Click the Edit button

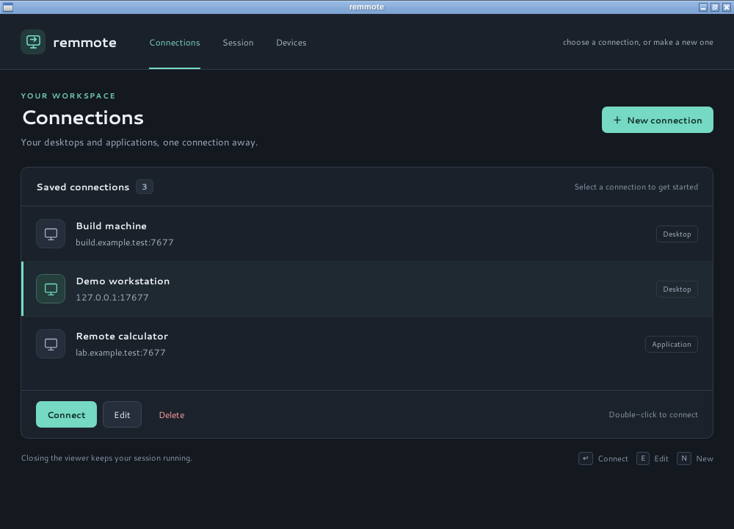122,414
